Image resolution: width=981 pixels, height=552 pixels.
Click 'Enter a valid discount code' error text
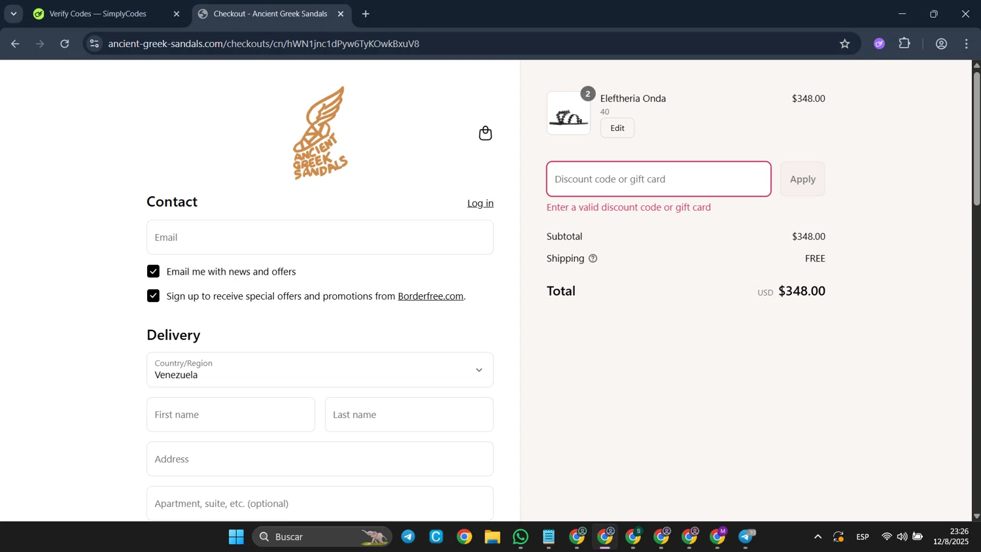[x=628, y=207]
